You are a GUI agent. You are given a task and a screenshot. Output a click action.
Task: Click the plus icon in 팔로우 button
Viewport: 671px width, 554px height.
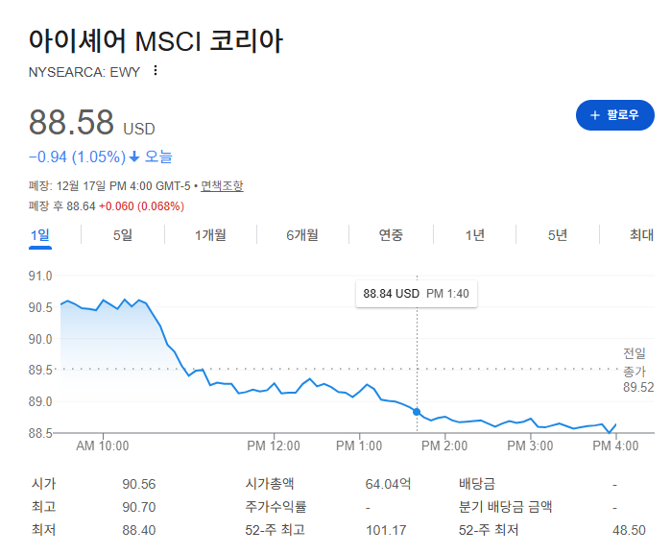pyautogui.click(x=594, y=115)
